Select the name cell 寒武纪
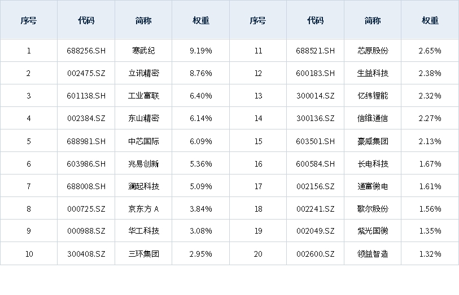 pos(143,51)
